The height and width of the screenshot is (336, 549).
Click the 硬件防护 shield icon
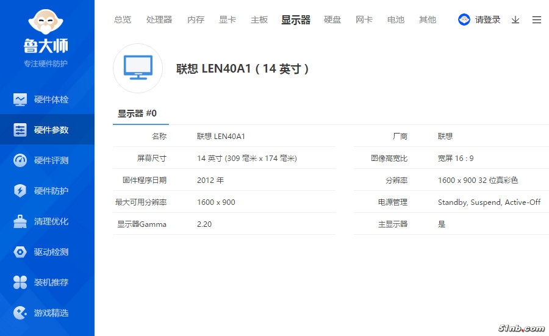pyautogui.click(x=20, y=191)
